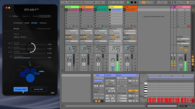Toggle the AI switch for Groove

pyautogui.click(x=11, y=48)
